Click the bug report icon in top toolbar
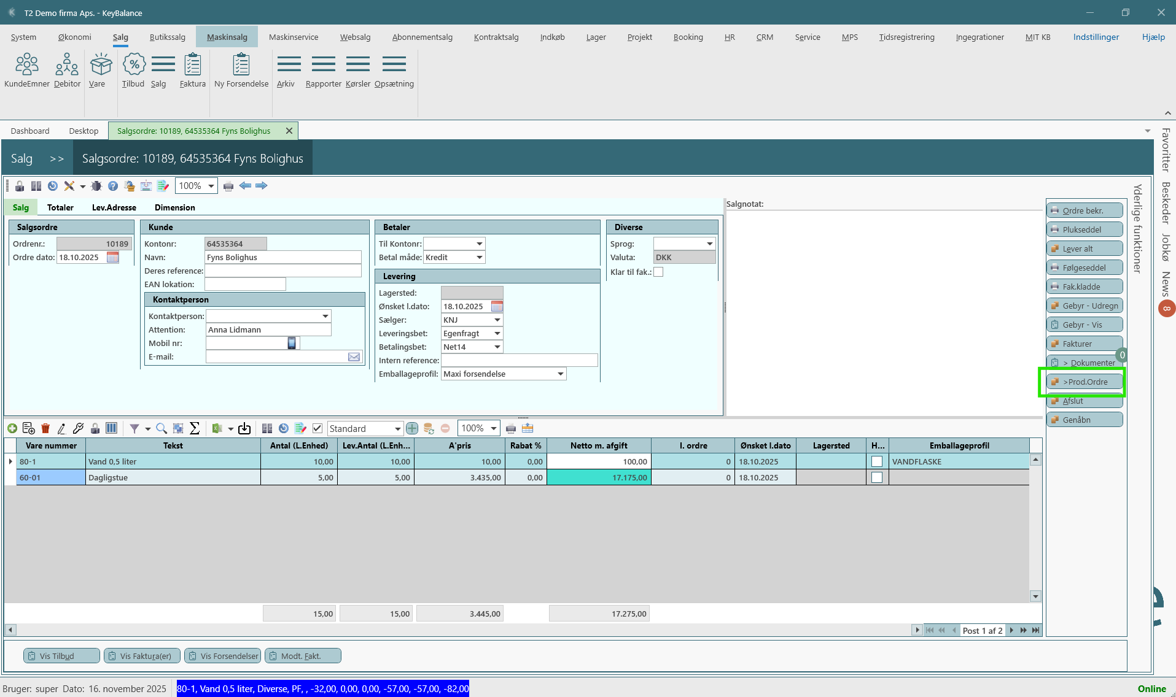This screenshot has height=697, width=1176. (x=96, y=186)
